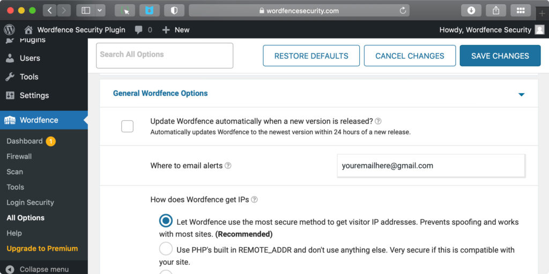
Task: Select the Wordfence menu item
Action: [x=39, y=120]
